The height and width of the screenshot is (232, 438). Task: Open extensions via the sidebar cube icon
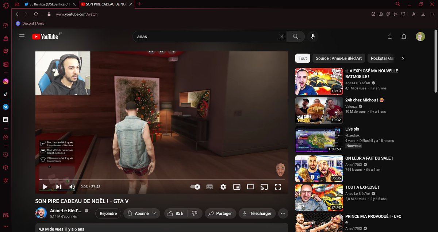coord(5,167)
